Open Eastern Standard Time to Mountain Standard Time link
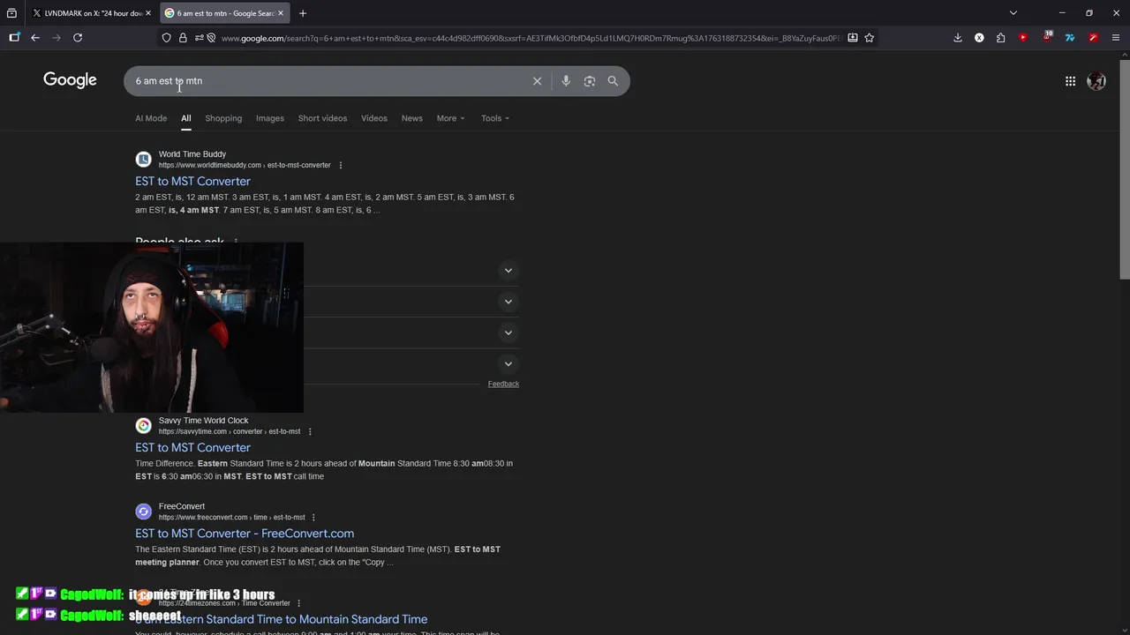Screen dimensions: 1130x635 coord(281,619)
